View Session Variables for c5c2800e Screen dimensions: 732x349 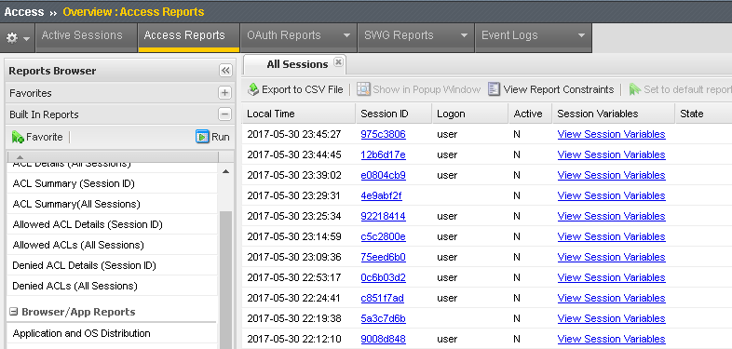[611, 237]
